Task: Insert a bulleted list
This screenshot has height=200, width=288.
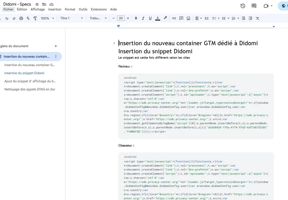Action: (224, 18)
